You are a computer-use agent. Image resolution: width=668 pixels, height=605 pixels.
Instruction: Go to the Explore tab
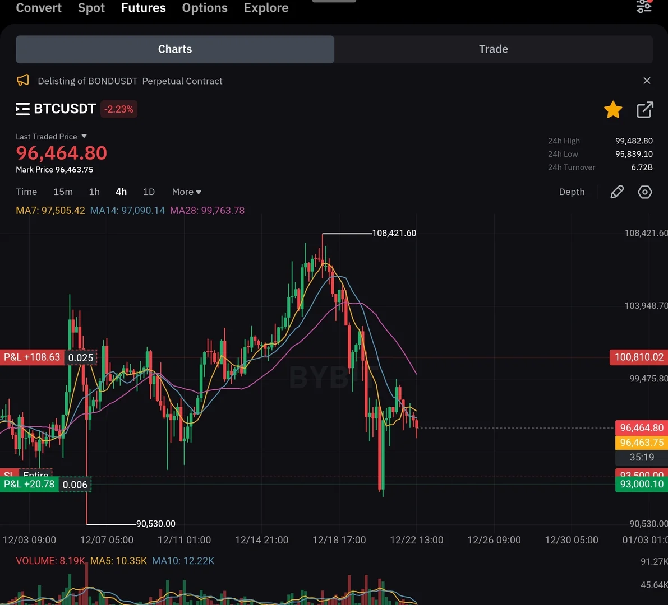[x=266, y=8]
